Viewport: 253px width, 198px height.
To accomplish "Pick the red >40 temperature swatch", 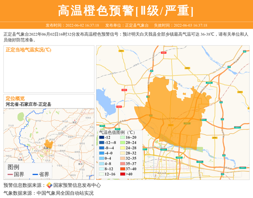I will pos(122,174).
